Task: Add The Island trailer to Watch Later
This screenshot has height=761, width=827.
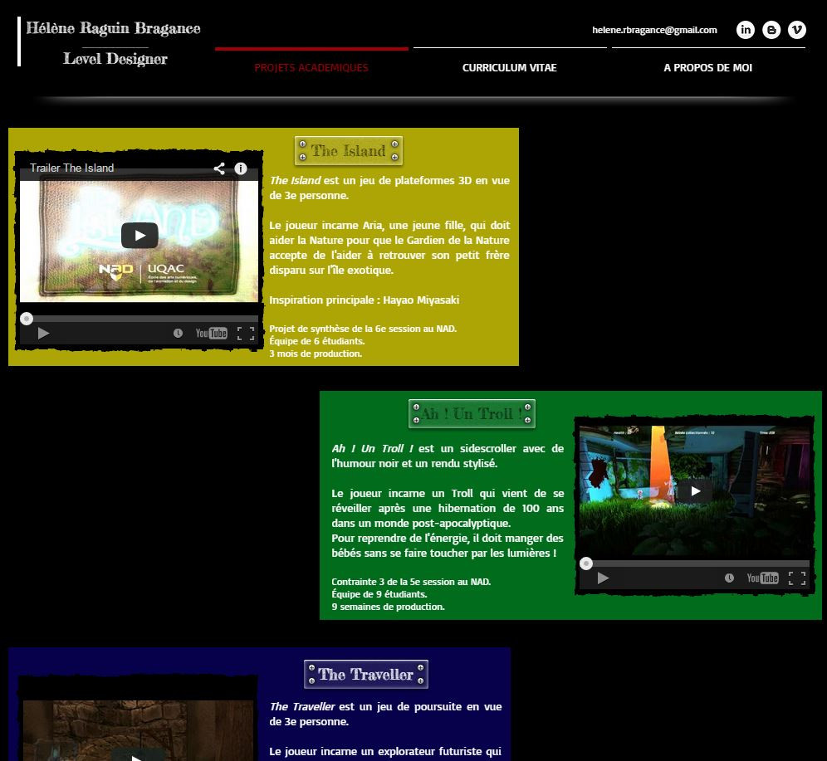Action: [x=179, y=333]
